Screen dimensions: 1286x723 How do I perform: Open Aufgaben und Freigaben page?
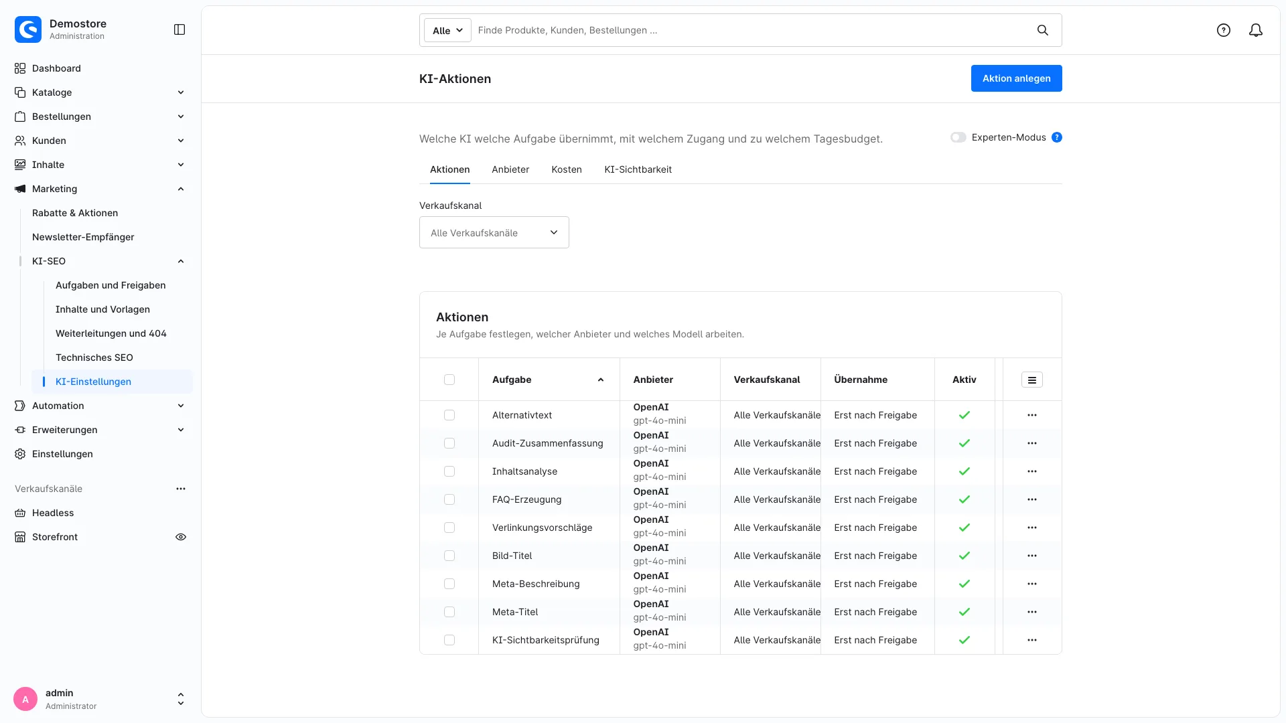click(x=111, y=285)
